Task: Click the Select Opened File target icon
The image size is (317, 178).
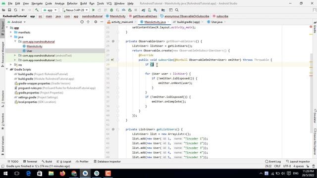Action: (x=82, y=22)
